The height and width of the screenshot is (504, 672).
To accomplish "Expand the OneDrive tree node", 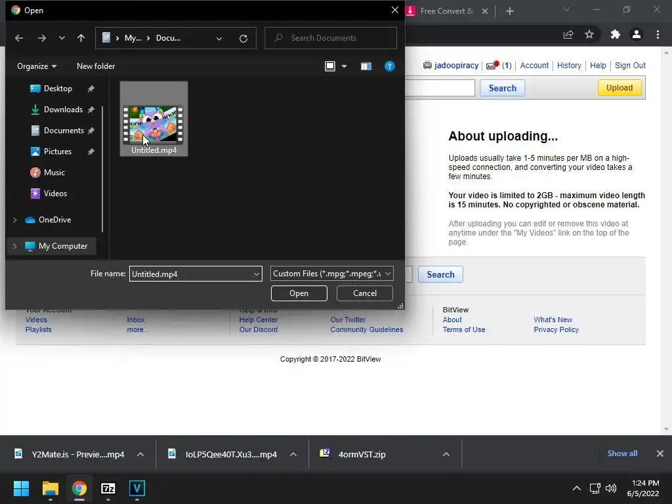I will click(15, 220).
